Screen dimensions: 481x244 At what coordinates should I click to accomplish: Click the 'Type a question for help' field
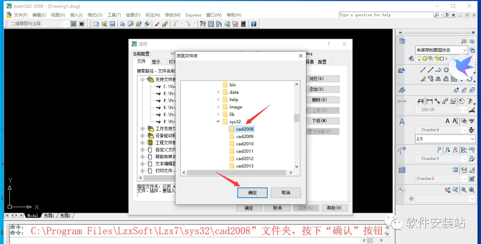385,15
